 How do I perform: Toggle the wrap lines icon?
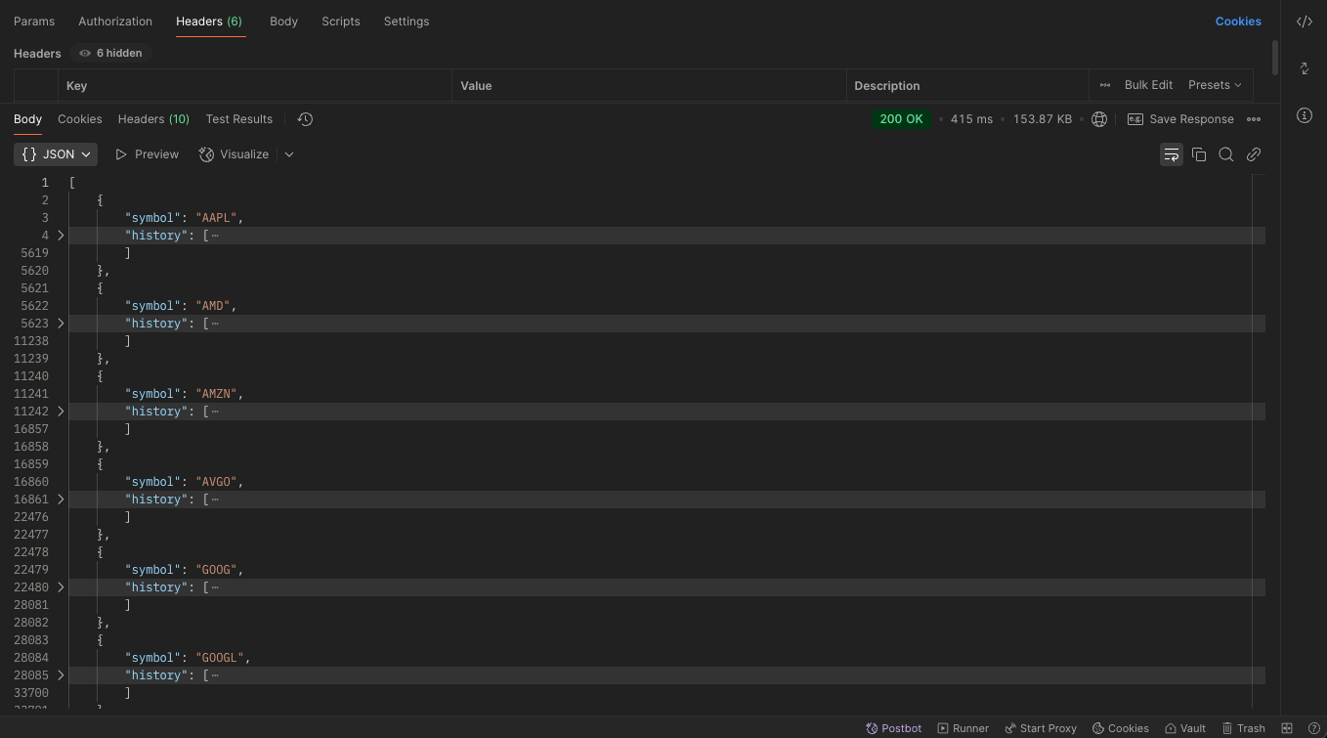(x=1171, y=154)
